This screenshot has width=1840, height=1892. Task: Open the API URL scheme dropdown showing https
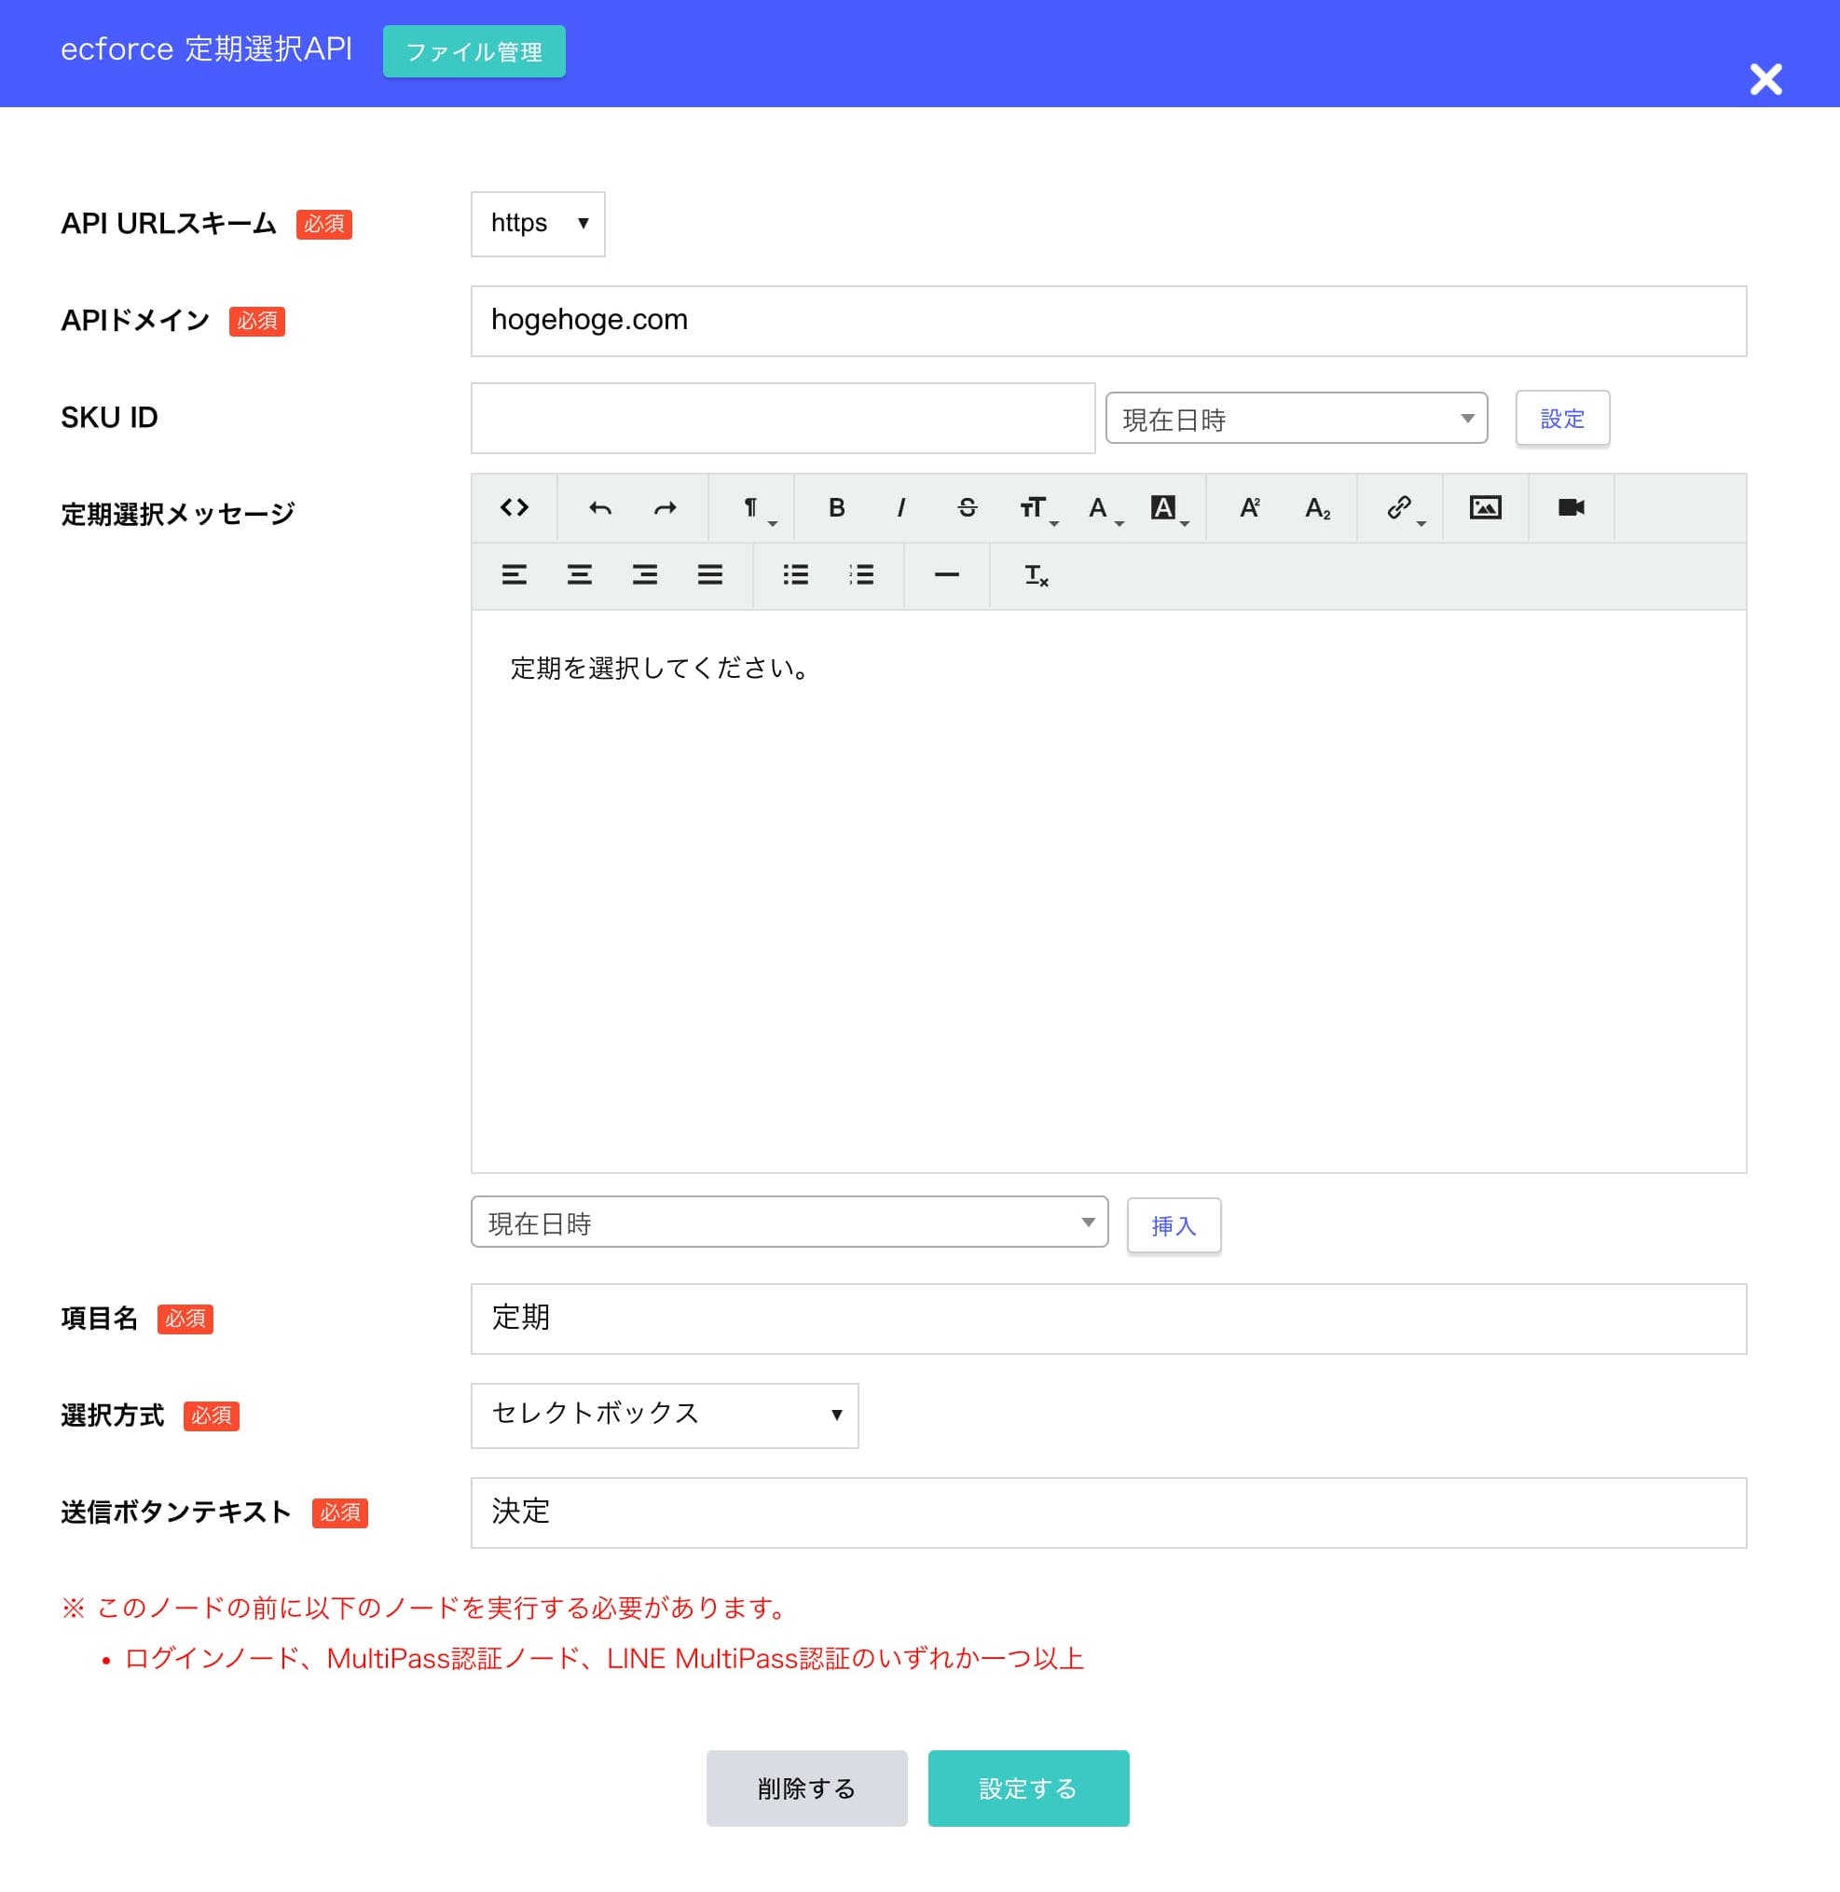coord(537,223)
